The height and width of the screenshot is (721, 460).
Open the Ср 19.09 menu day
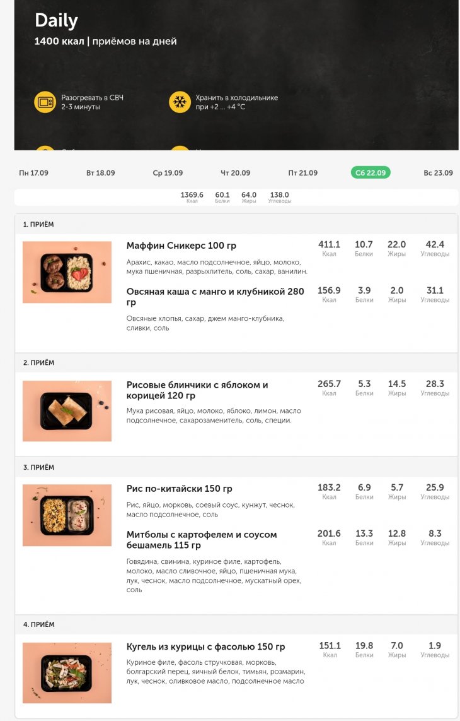click(168, 173)
